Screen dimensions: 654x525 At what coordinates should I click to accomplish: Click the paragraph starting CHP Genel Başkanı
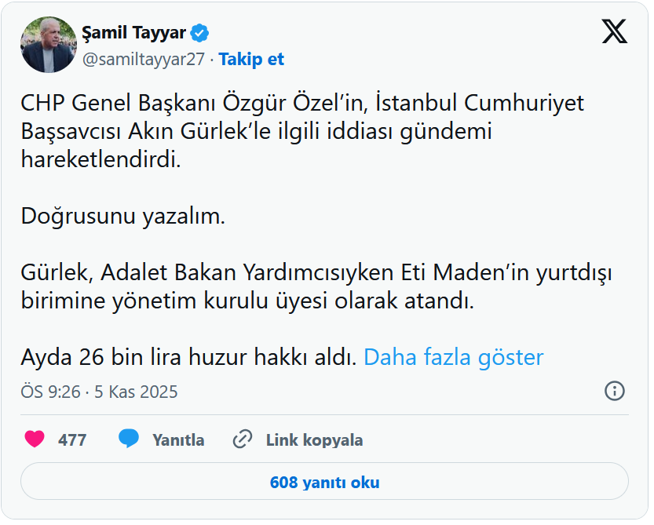[x=302, y=131]
